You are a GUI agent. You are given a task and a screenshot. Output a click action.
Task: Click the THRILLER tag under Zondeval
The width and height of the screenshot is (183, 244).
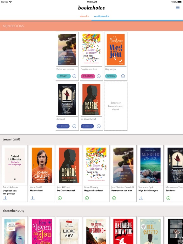tap(63, 126)
